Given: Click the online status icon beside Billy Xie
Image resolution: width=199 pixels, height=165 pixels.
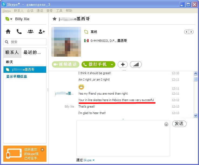Looking at the screenshot, I should coord(7,19).
